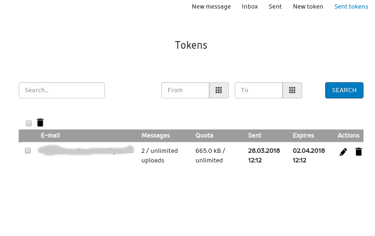The width and height of the screenshot is (375, 236).
Task: Click the blurred e-mail address in row
Action: 86,151
